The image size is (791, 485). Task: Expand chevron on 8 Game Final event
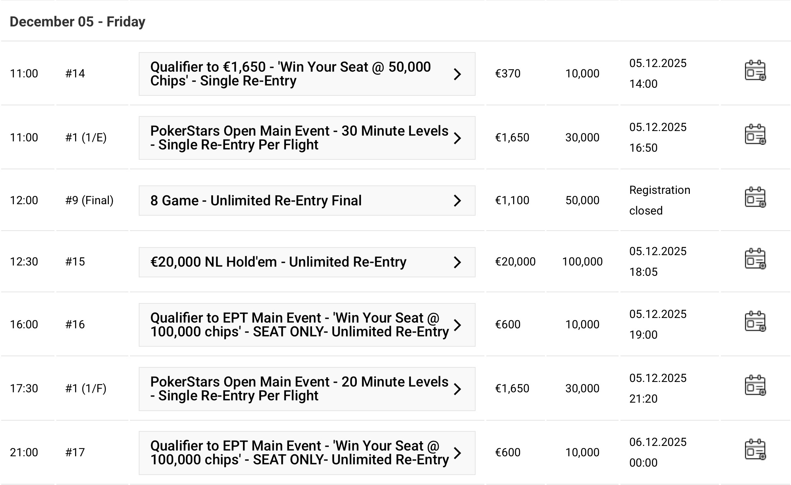click(x=457, y=201)
